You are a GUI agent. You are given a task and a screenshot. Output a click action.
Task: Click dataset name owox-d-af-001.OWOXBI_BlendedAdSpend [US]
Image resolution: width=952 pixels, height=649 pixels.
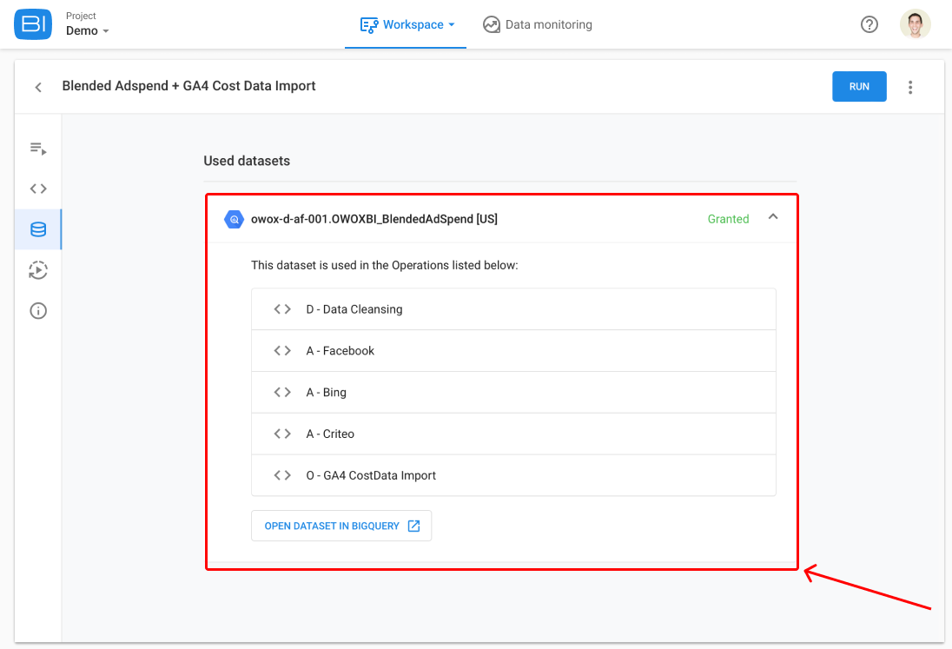374,219
